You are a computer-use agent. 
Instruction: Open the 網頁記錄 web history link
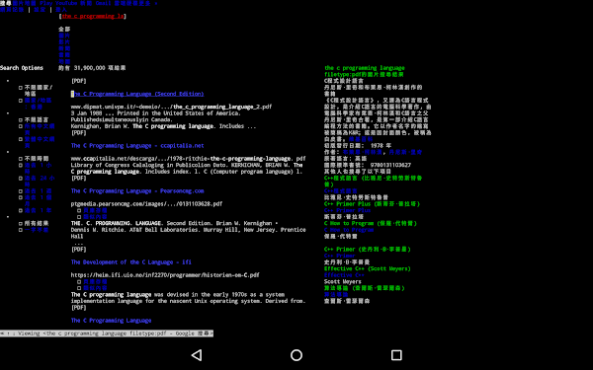coord(12,10)
